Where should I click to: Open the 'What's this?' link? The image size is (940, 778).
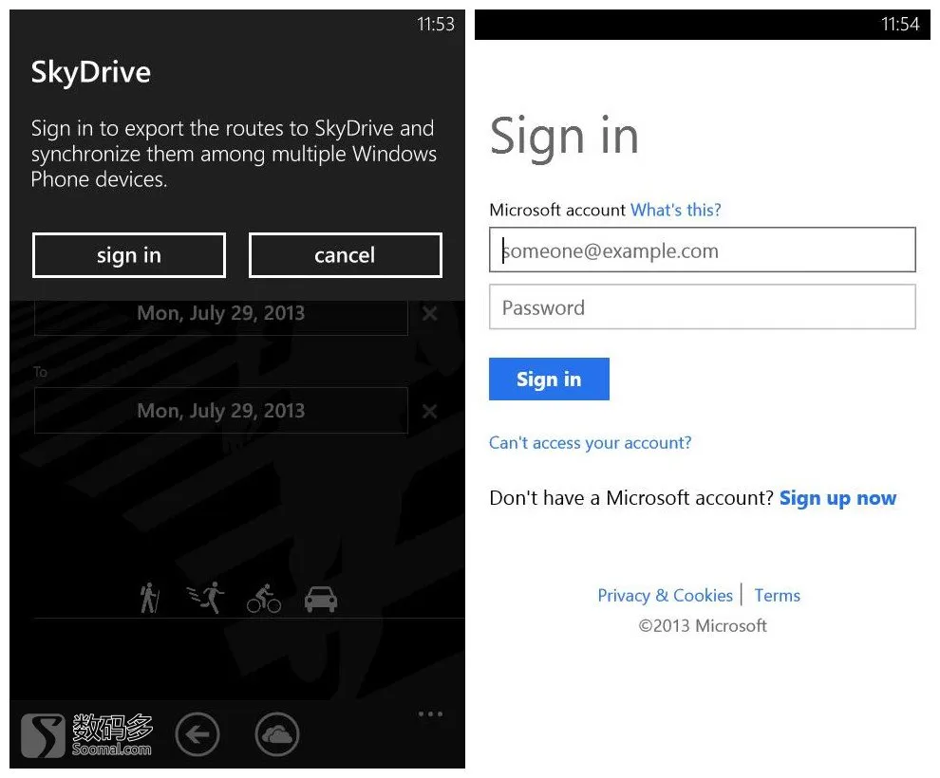coord(676,210)
